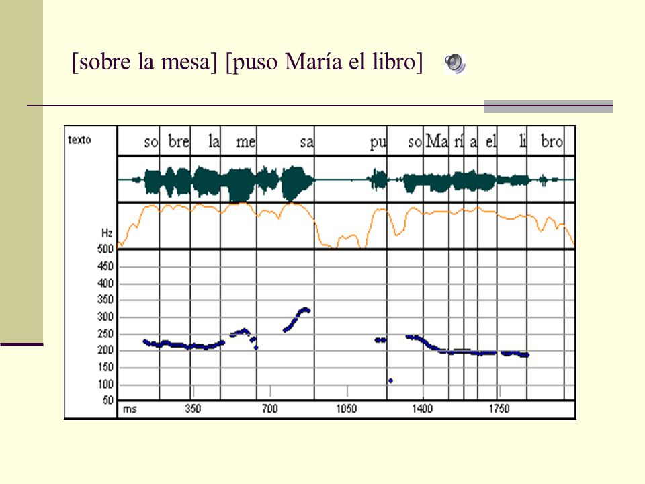Click the 500 Hz axis value
Image resolution: width=645 pixels, height=484 pixels.
pos(105,249)
